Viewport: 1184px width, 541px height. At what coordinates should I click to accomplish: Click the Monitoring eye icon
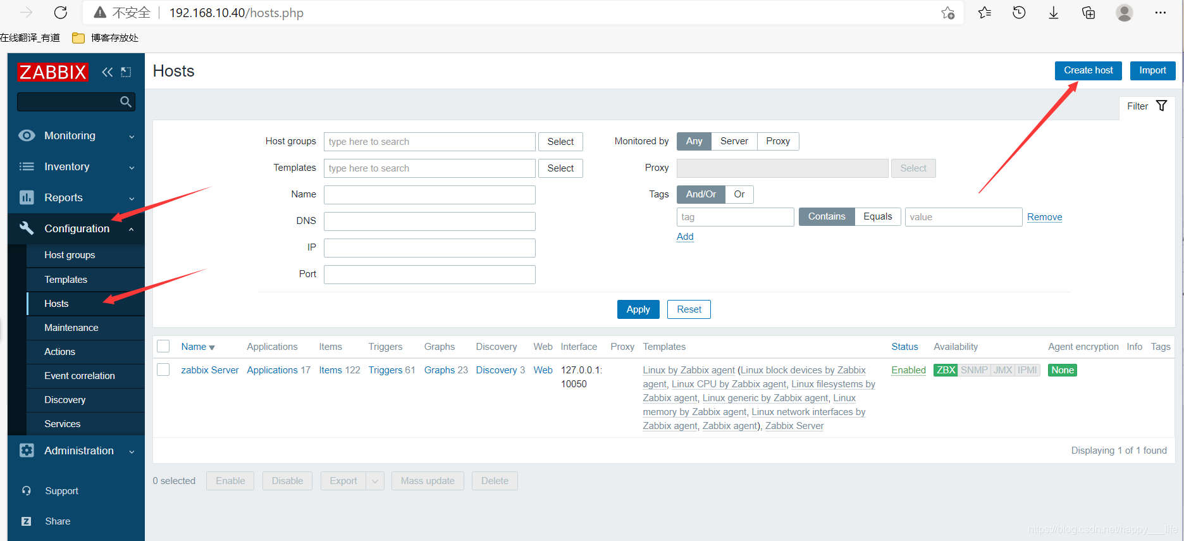tap(27, 135)
